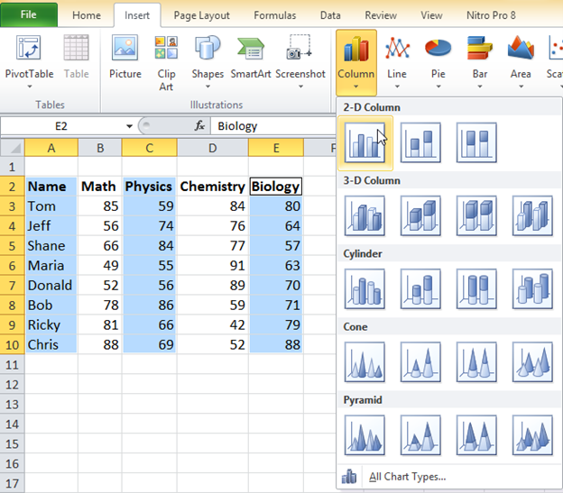Open the Column chart dropdown

tap(355, 63)
